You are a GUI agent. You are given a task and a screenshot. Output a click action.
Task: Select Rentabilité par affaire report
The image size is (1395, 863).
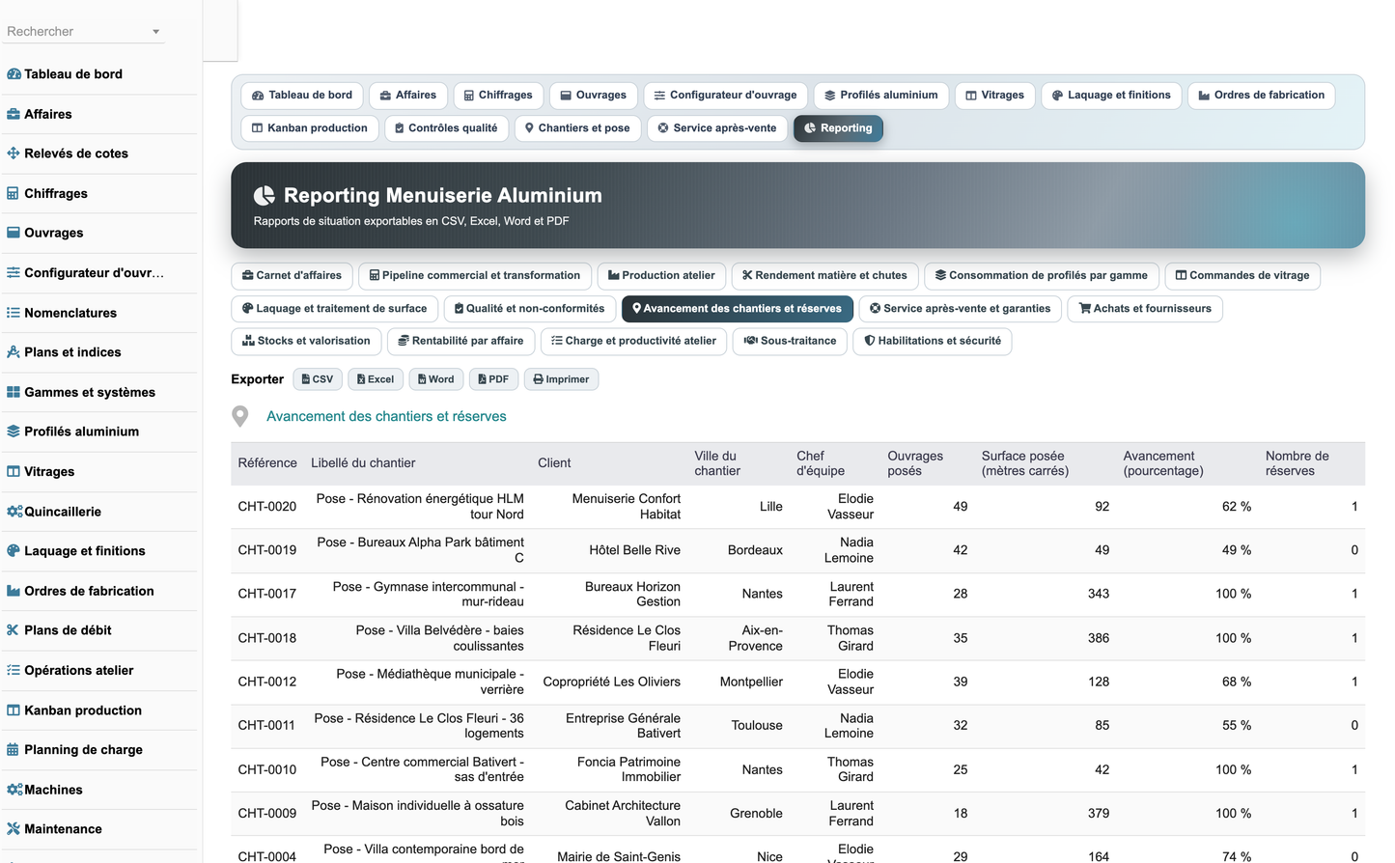(460, 342)
